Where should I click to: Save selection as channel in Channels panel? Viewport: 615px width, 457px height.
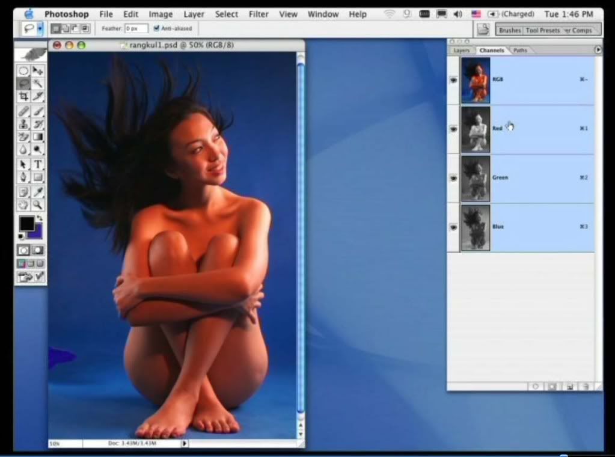552,387
